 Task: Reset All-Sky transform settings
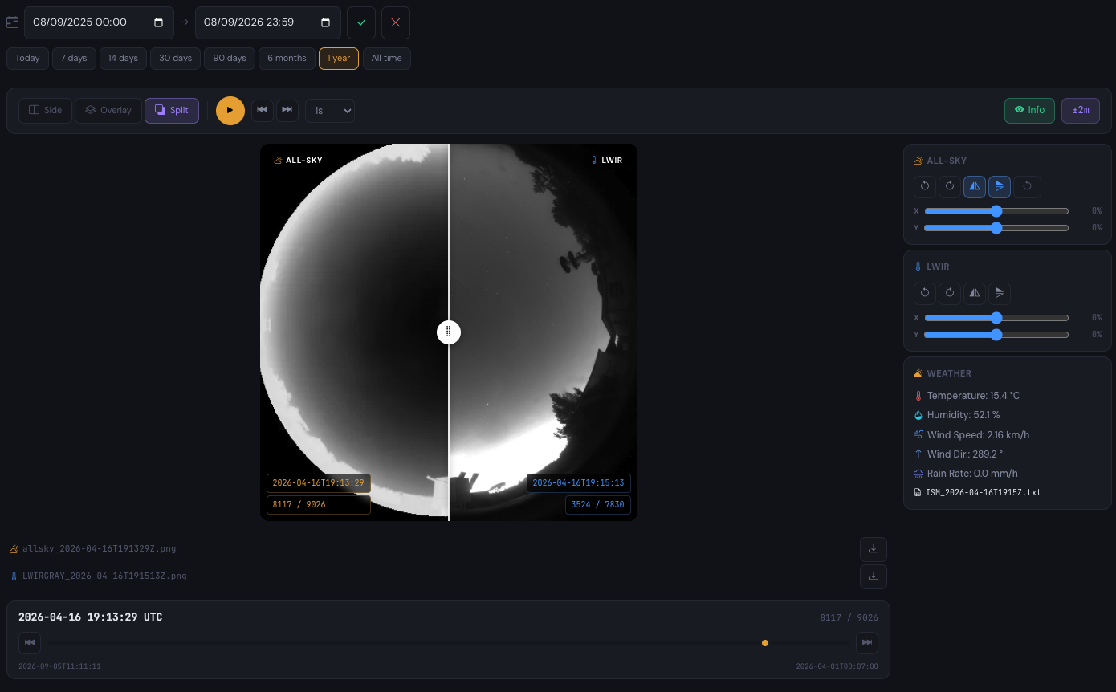(x=1028, y=186)
